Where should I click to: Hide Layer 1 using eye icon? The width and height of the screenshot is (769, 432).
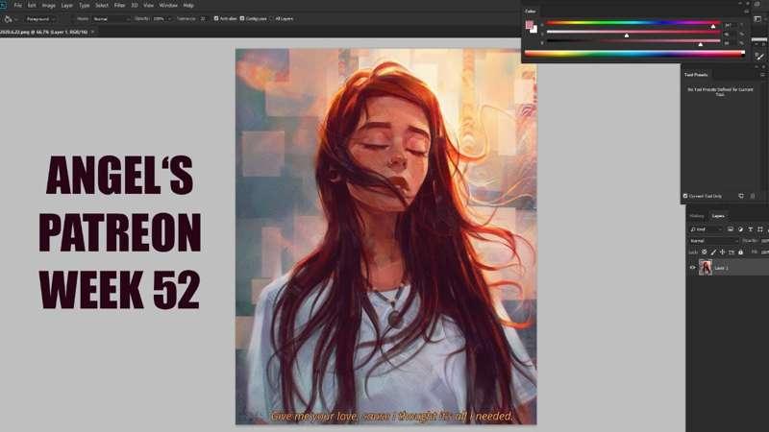692,268
